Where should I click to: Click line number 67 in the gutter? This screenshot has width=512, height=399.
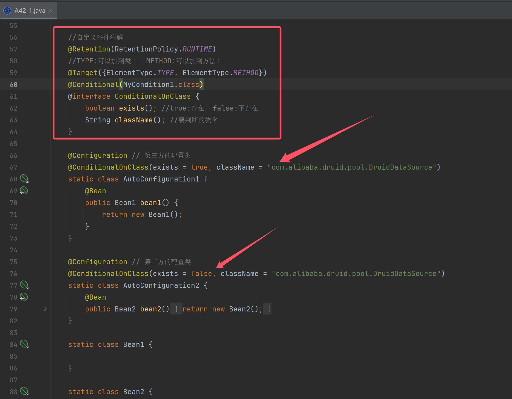[x=13, y=167]
